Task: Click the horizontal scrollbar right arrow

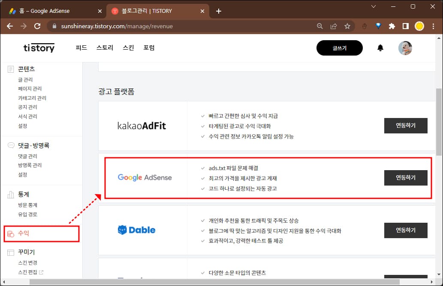Action: 432,282
